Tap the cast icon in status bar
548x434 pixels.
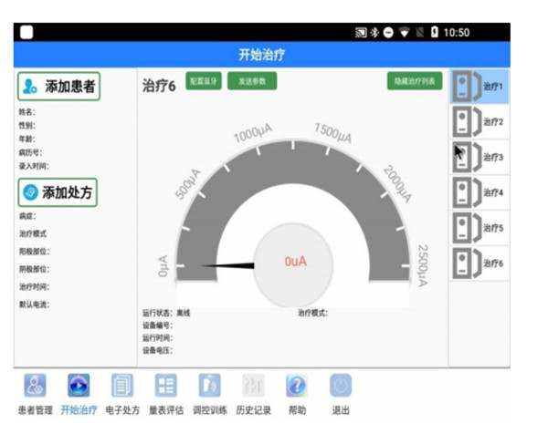(361, 33)
